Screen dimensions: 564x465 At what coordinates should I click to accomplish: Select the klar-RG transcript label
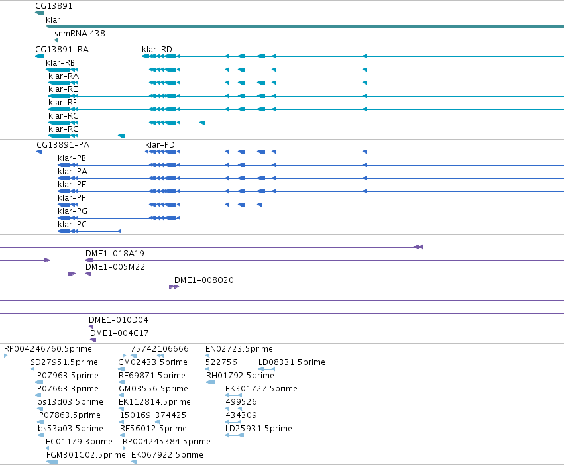coord(64,116)
